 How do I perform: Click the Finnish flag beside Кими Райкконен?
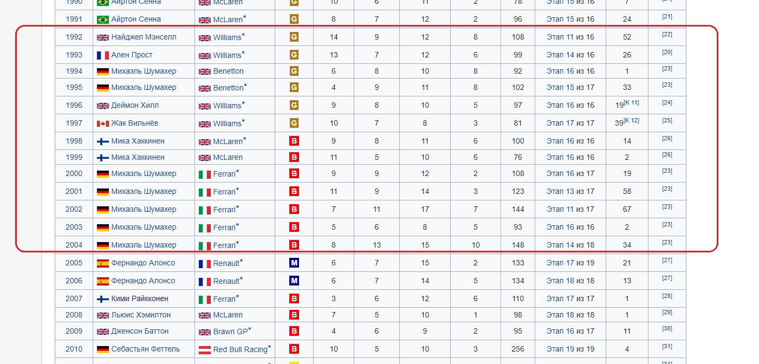click(x=103, y=299)
